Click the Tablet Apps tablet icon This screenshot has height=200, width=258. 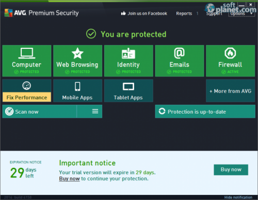[128, 86]
